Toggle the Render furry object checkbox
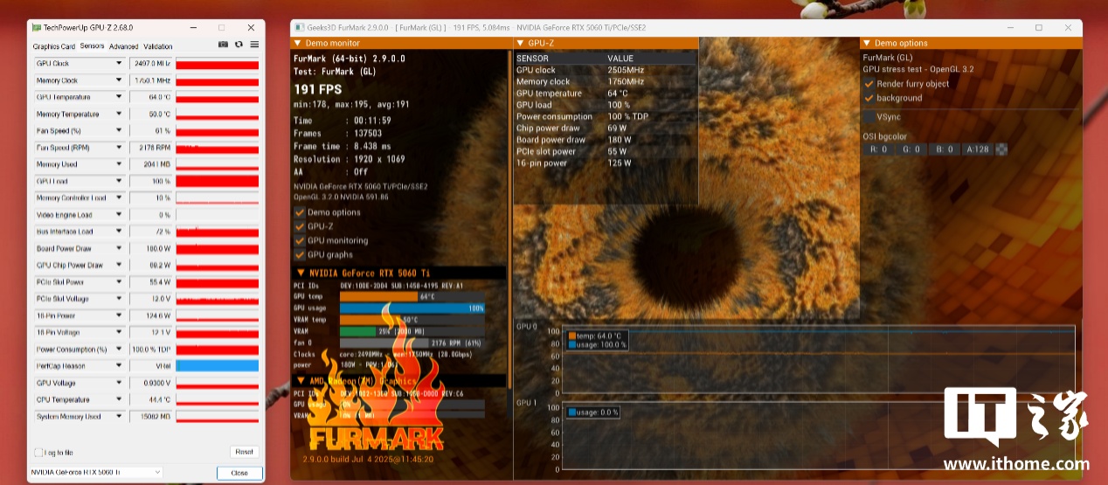Image resolution: width=1108 pixels, height=485 pixels. pos(869,84)
